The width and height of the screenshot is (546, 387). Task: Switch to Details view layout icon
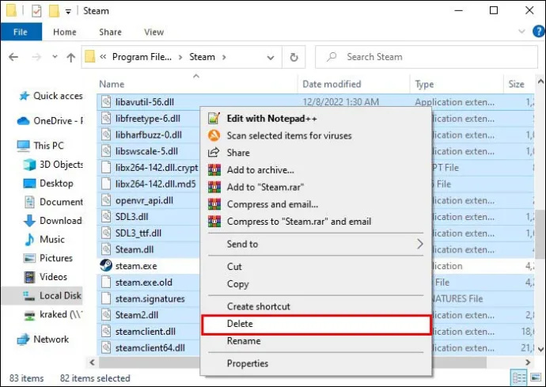tap(519, 378)
